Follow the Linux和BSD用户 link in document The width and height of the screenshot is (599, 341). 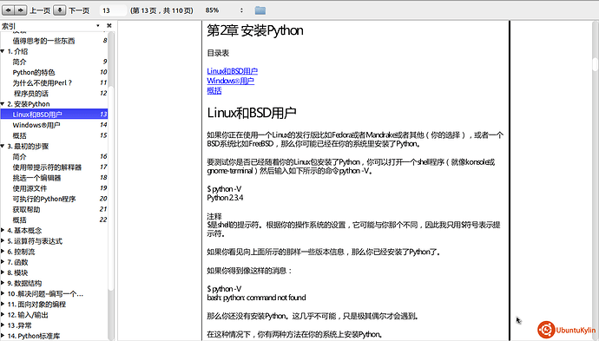tap(233, 71)
